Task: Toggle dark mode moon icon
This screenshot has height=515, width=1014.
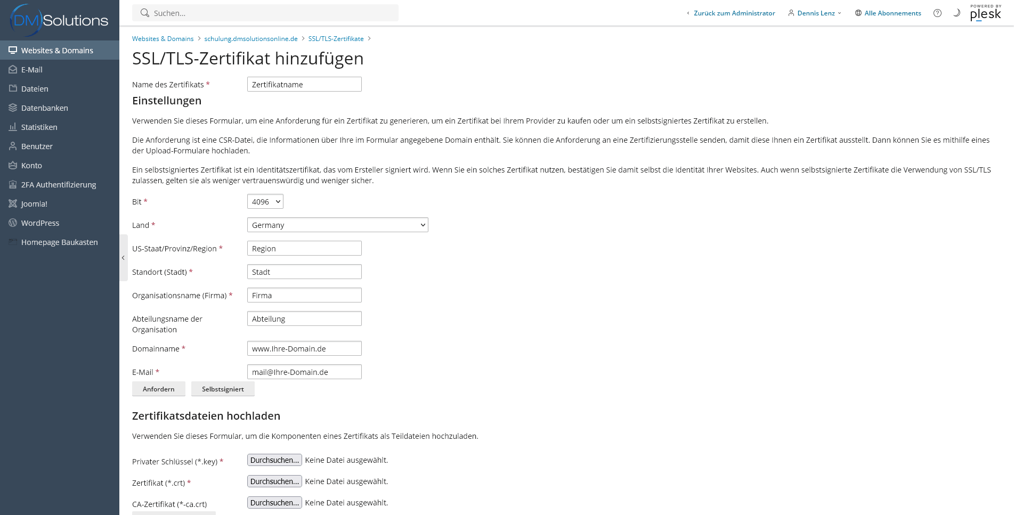Action: point(956,13)
